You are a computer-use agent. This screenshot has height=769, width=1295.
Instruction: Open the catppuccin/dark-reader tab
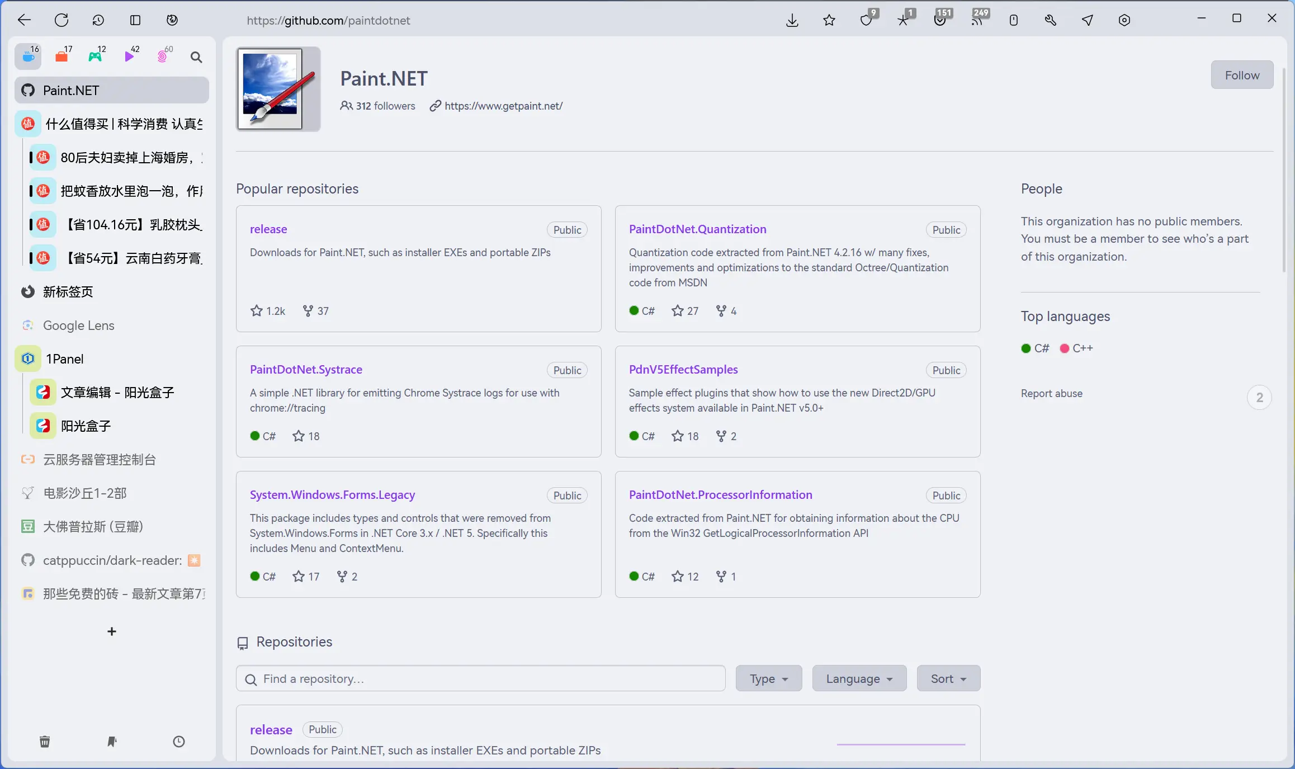point(112,560)
